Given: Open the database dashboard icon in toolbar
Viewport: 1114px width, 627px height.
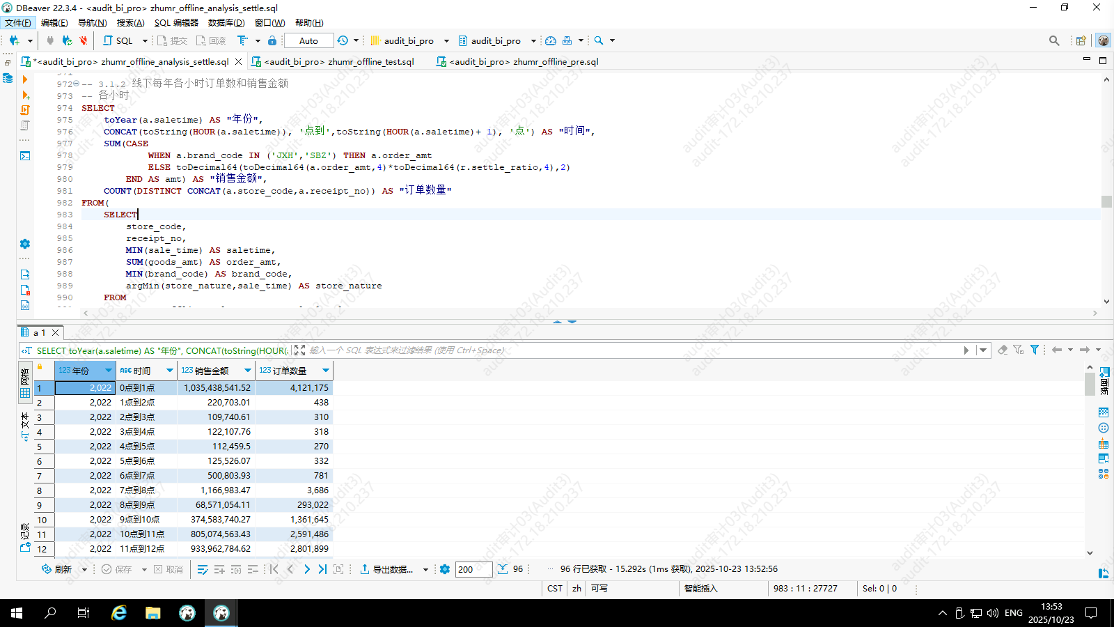Looking at the screenshot, I should coord(551,40).
